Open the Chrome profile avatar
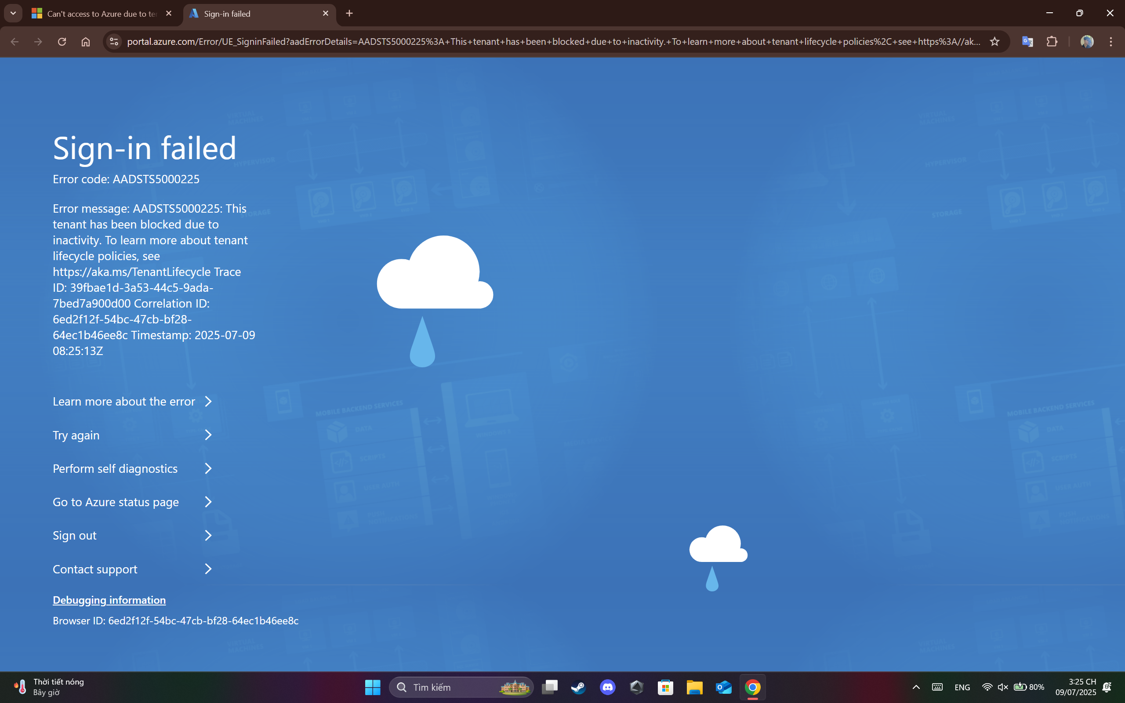 (x=1087, y=42)
